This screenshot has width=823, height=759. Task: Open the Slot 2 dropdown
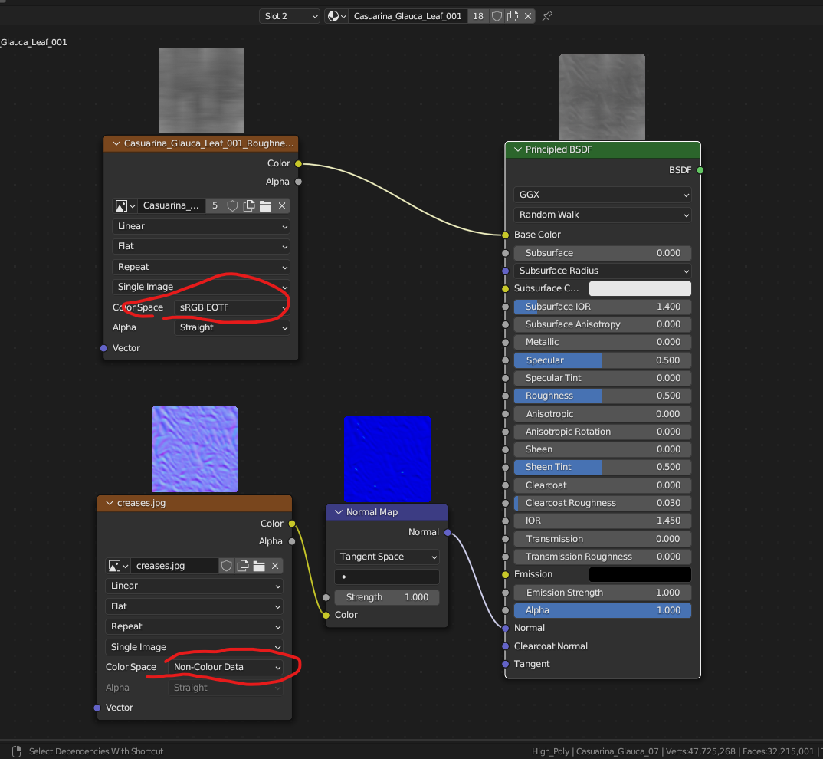pyautogui.click(x=289, y=16)
